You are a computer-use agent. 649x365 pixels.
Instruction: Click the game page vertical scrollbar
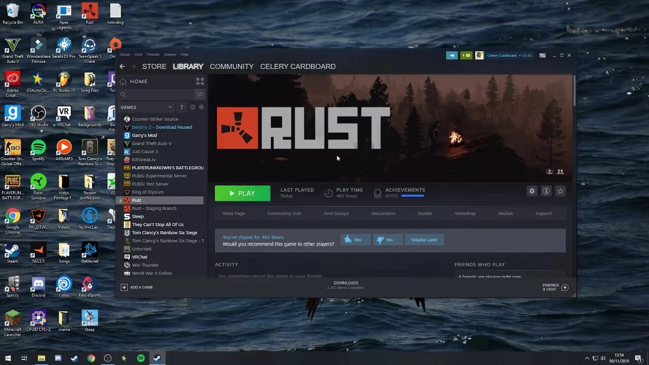pos(574,91)
